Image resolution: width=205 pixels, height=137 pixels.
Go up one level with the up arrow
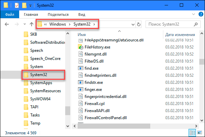(31, 24)
